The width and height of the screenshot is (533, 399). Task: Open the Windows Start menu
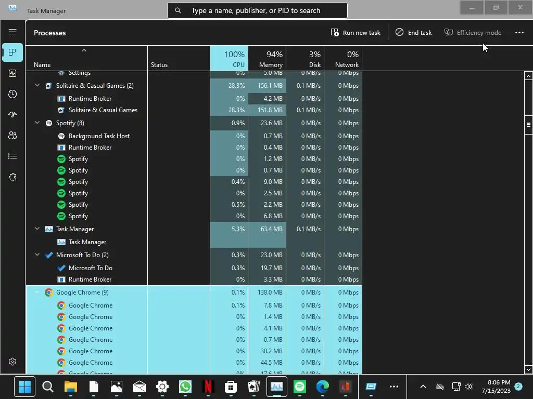point(24,386)
